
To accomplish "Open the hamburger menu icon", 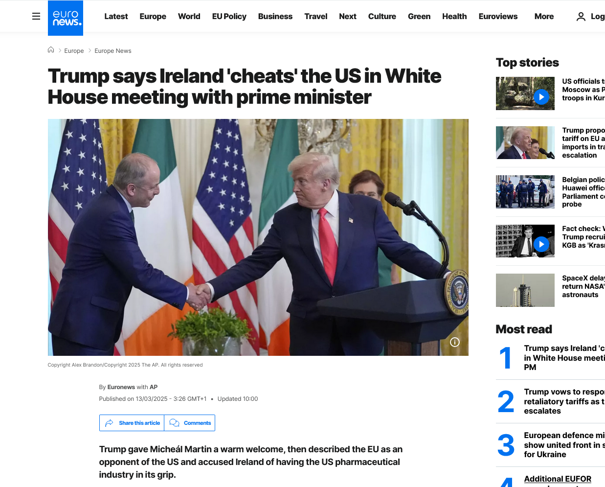I will (36, 16).
